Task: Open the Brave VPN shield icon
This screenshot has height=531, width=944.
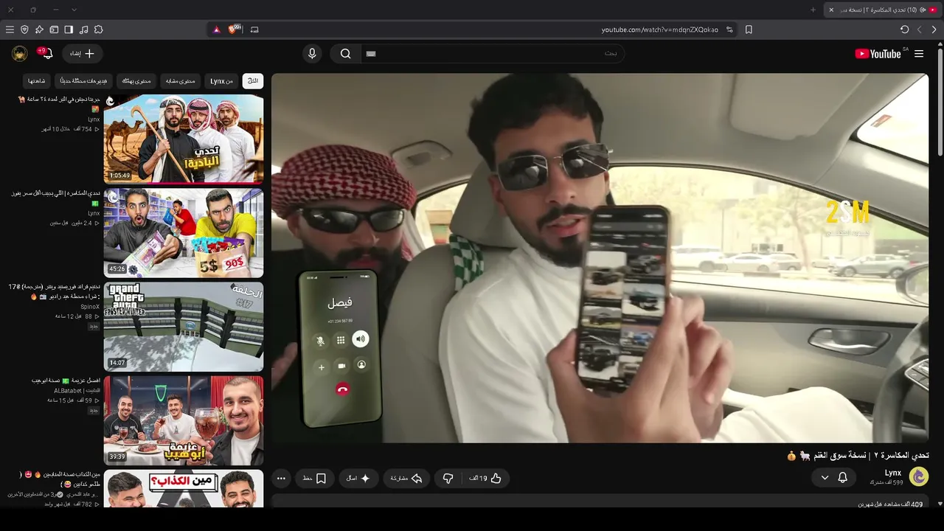Action: coord(24,29)
